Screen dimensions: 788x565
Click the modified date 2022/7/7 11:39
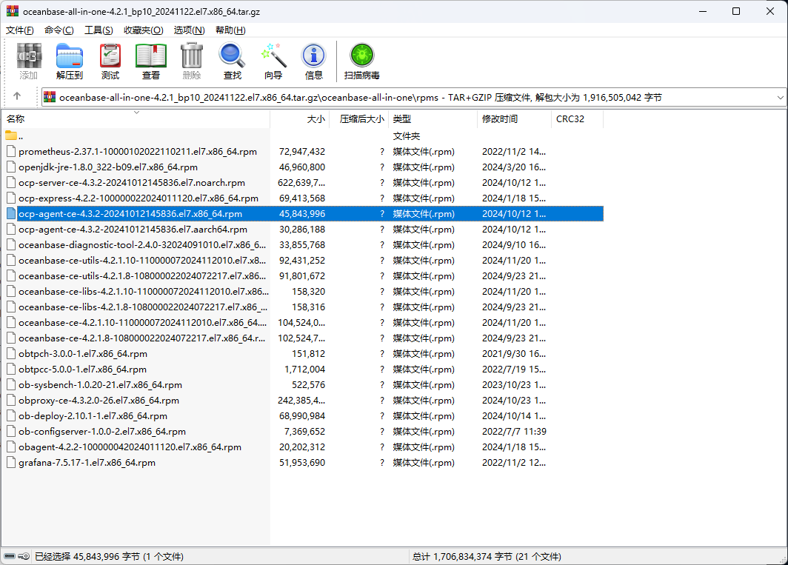click(x=514, y=431)
